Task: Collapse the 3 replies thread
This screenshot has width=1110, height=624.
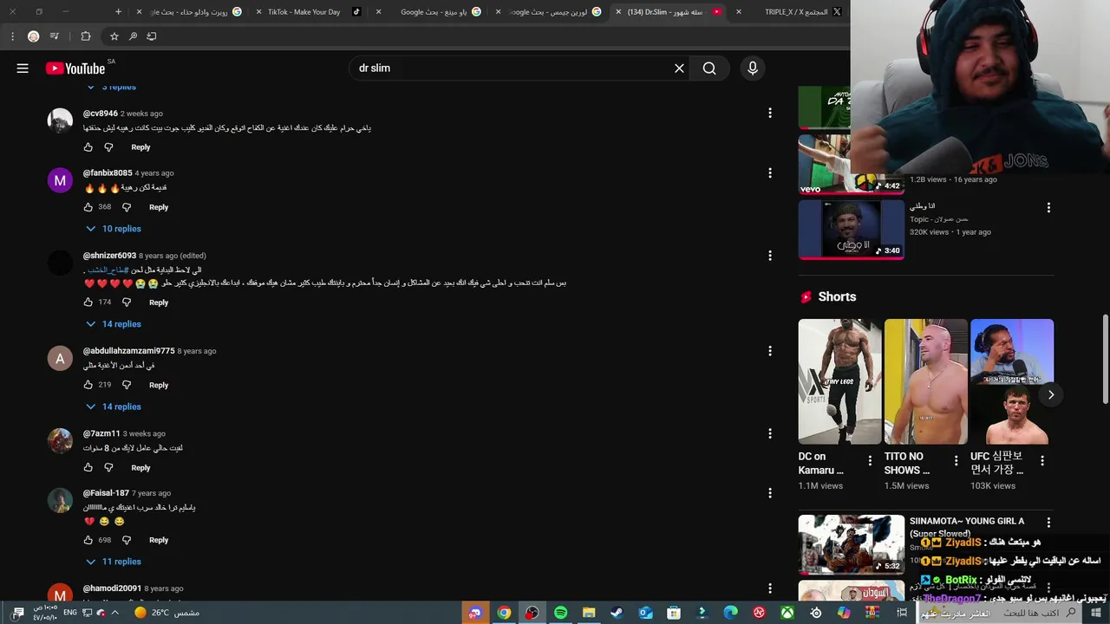Action: [111, 87]
